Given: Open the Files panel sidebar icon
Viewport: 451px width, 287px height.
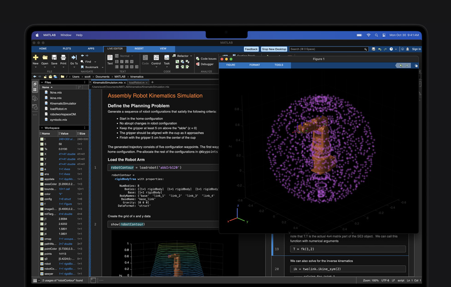Looking at the screenshot, I should 35,84.
